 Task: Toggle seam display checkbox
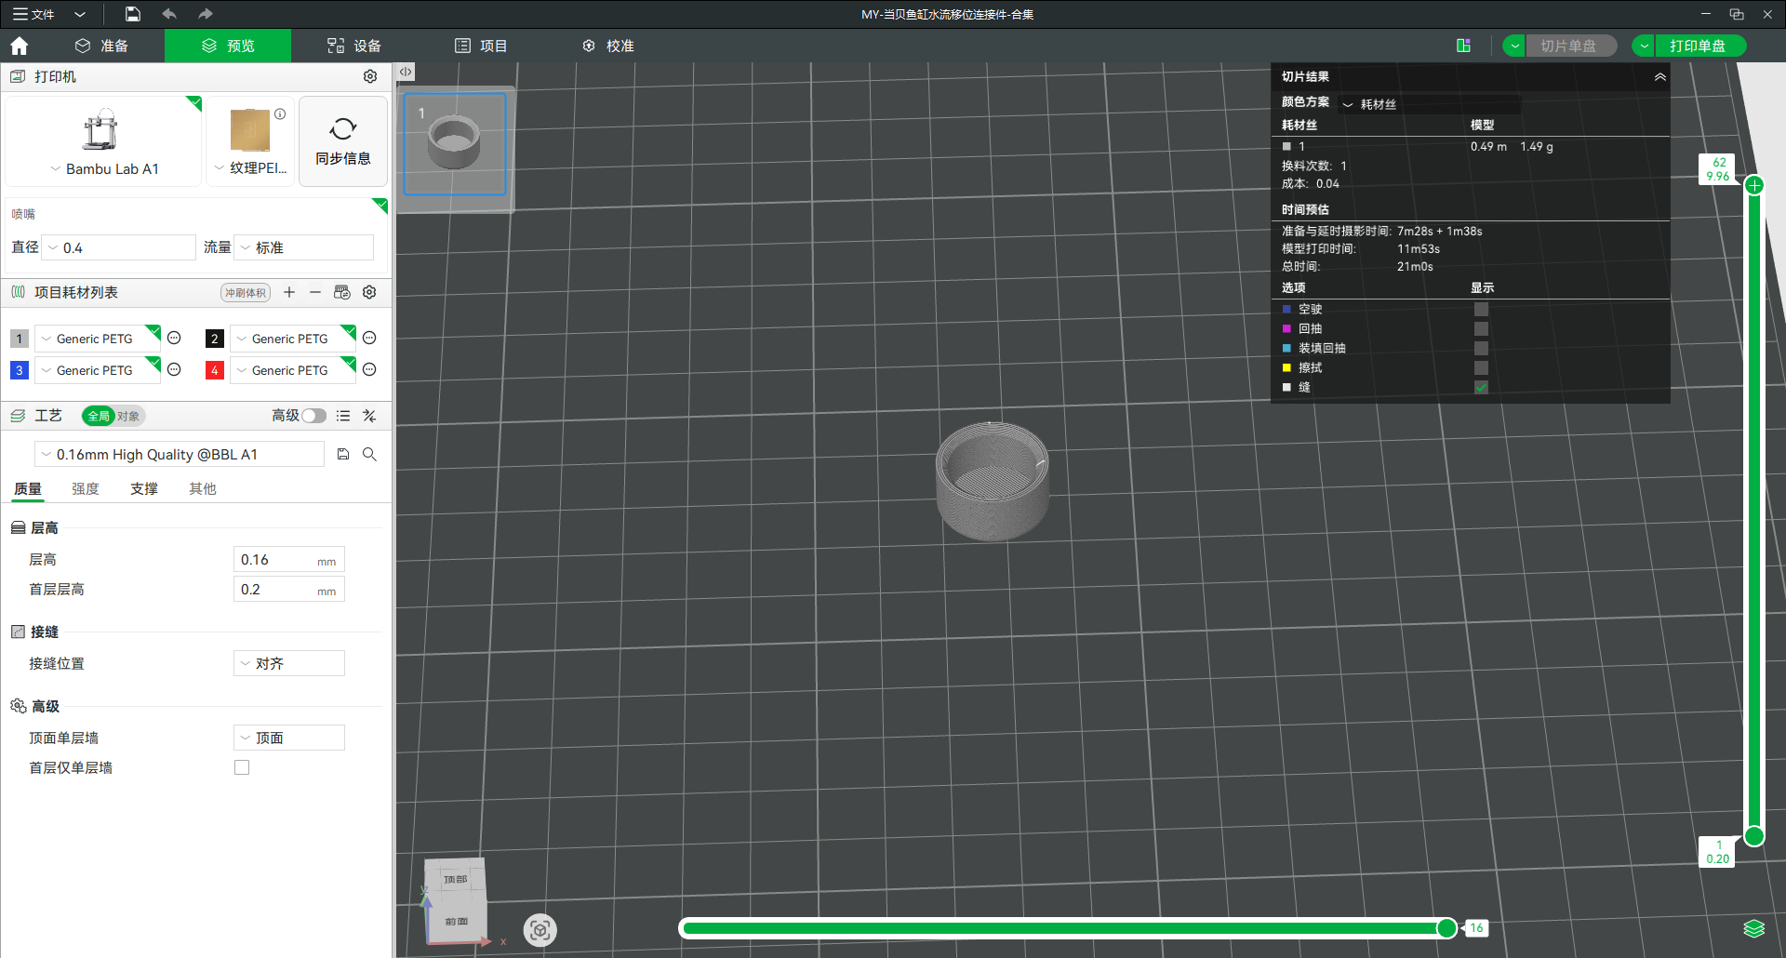1481,387
